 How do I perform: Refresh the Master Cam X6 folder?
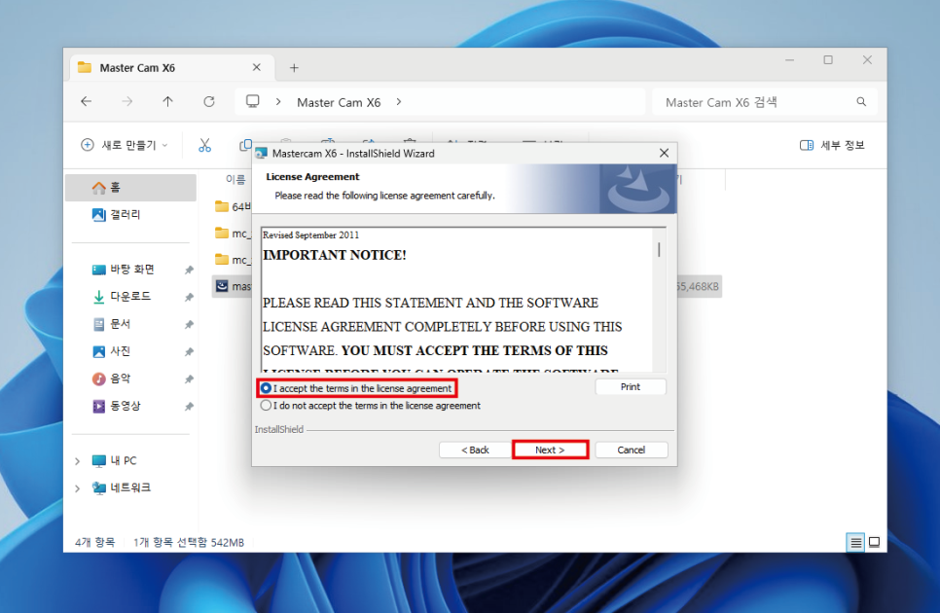208,102
